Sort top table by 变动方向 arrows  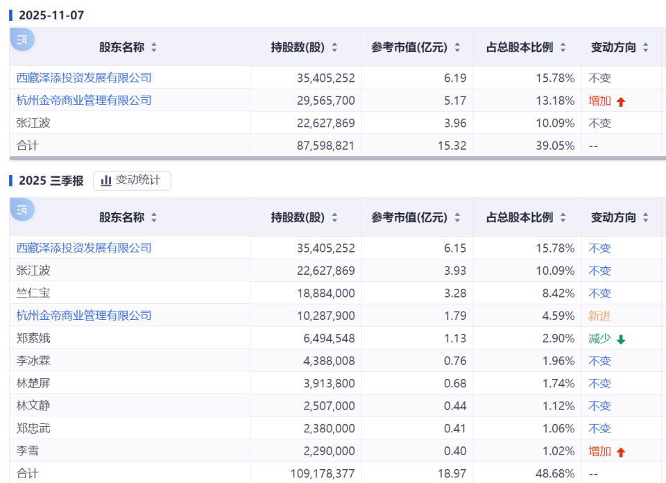pos(645,47)
